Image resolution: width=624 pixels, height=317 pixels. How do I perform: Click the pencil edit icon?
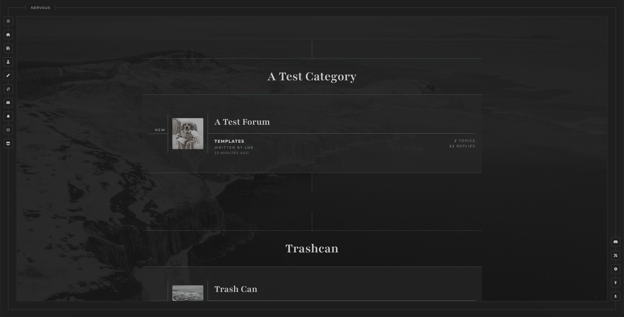8,75
